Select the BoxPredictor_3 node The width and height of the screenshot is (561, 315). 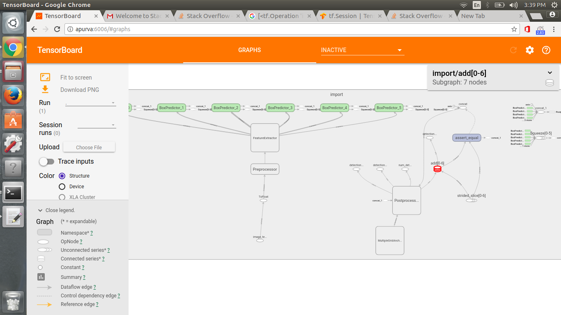(x=280, y=107)
